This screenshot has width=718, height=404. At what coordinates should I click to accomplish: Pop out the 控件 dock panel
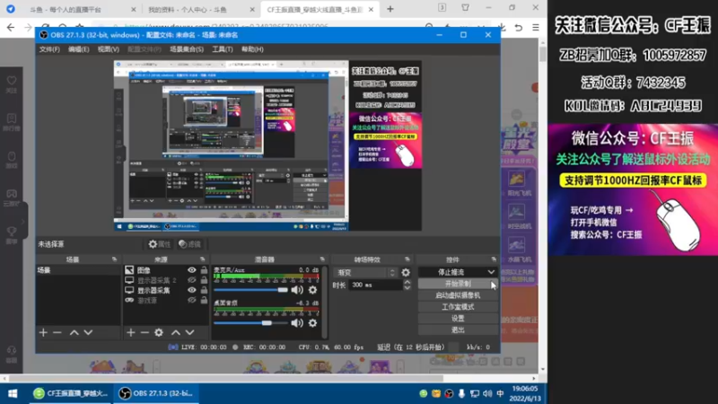(x=494, y=259)
